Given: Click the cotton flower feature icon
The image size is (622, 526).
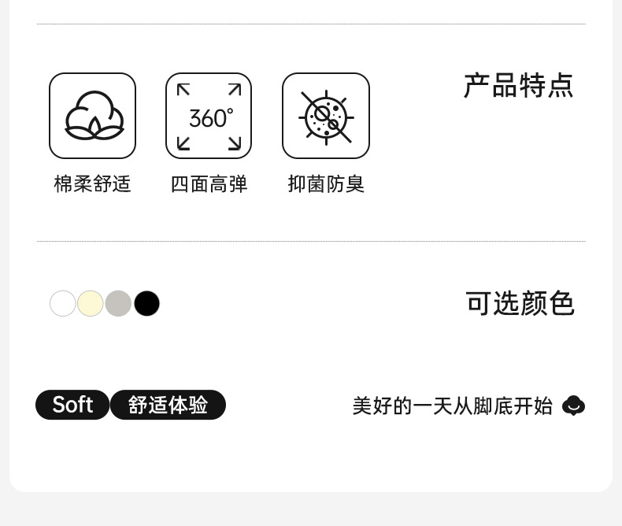Looking at the screenshot, I should pyautogui.click(x=92, y=116).
